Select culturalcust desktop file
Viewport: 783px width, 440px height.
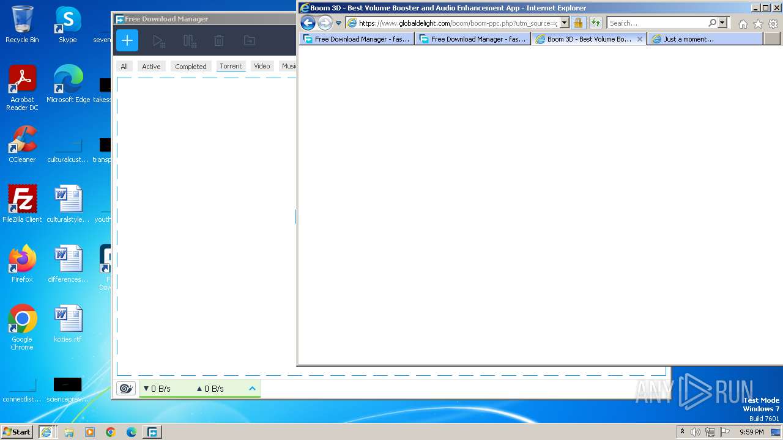(x=68, y=150)
